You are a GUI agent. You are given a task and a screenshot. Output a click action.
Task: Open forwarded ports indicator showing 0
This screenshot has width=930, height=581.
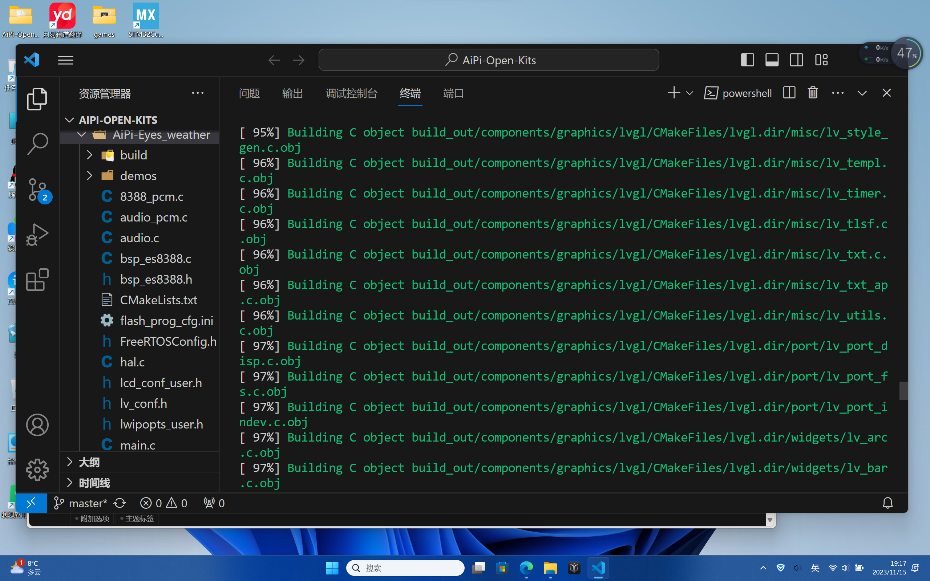coord(214,503)
